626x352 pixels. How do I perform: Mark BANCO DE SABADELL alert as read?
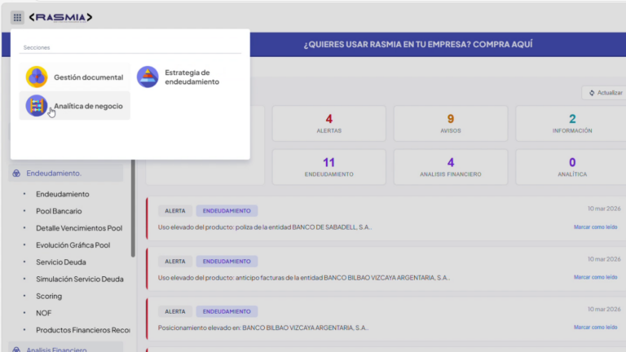[x=595, y=227]
